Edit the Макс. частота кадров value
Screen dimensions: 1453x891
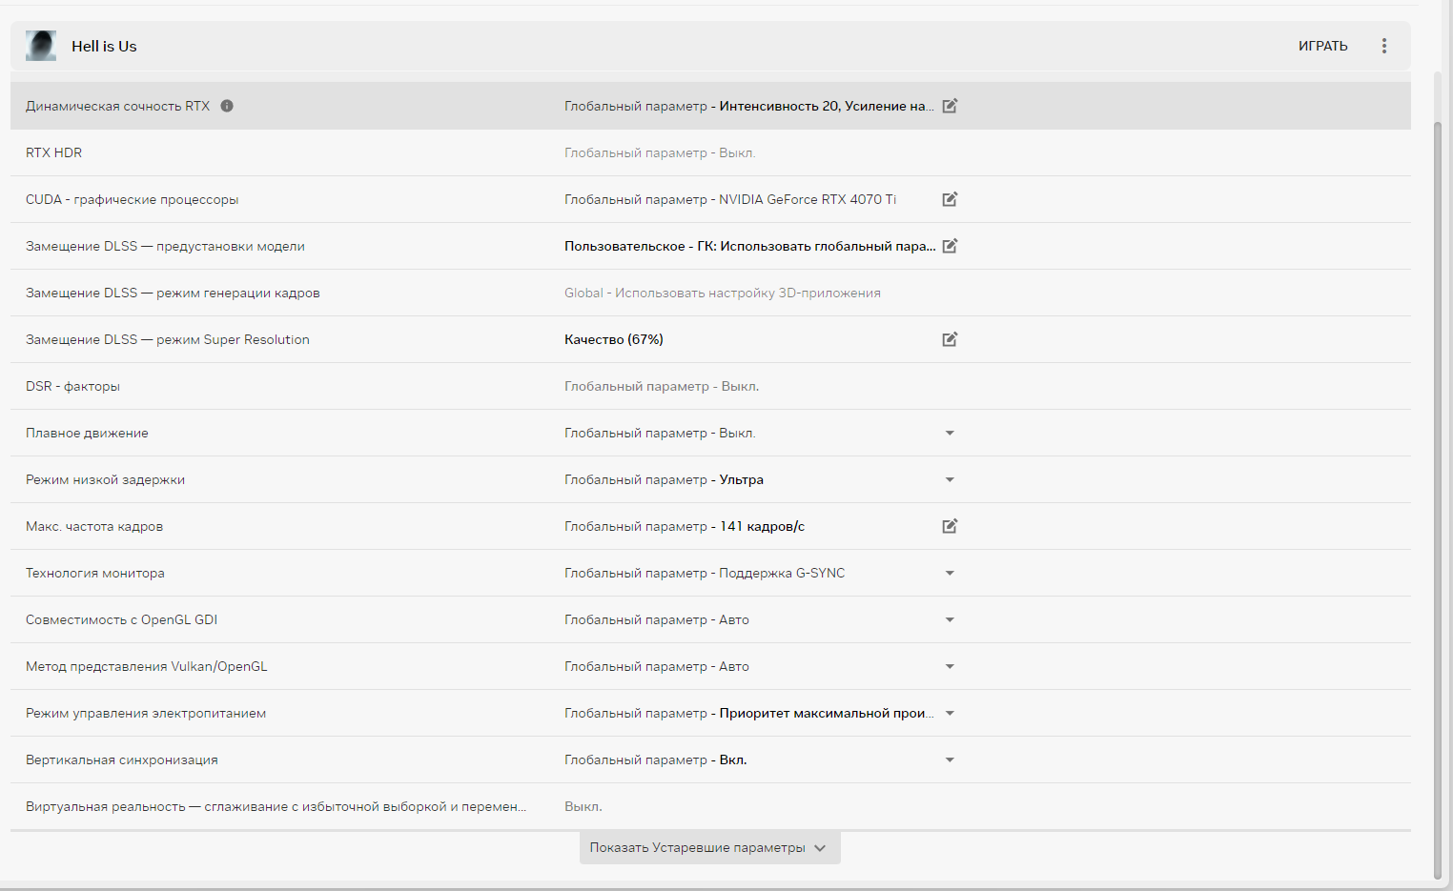(x=950, y=526)
